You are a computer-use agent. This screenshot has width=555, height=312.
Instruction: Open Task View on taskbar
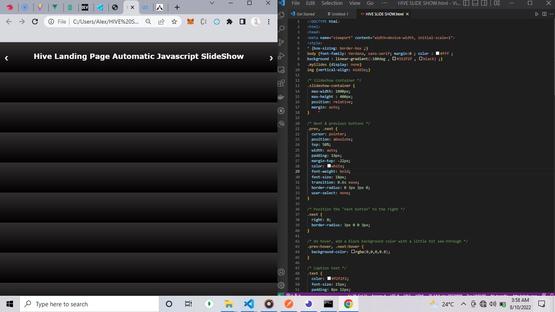point(188,304)
